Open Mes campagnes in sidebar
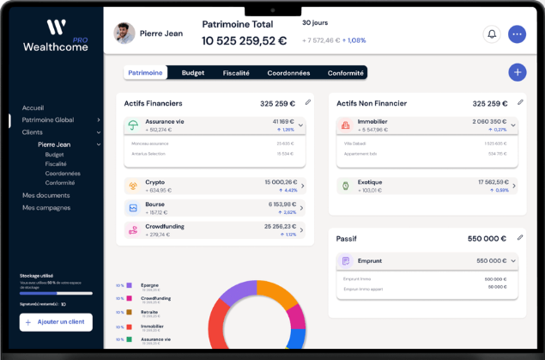Image resolution: width=545 pixels, height=360 pixels. tap(46, 208)
